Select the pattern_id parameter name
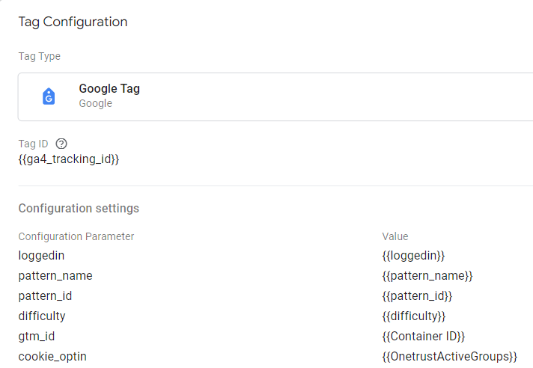The width and height of the screenshot is (533, 368). click(x=44, y=296)
